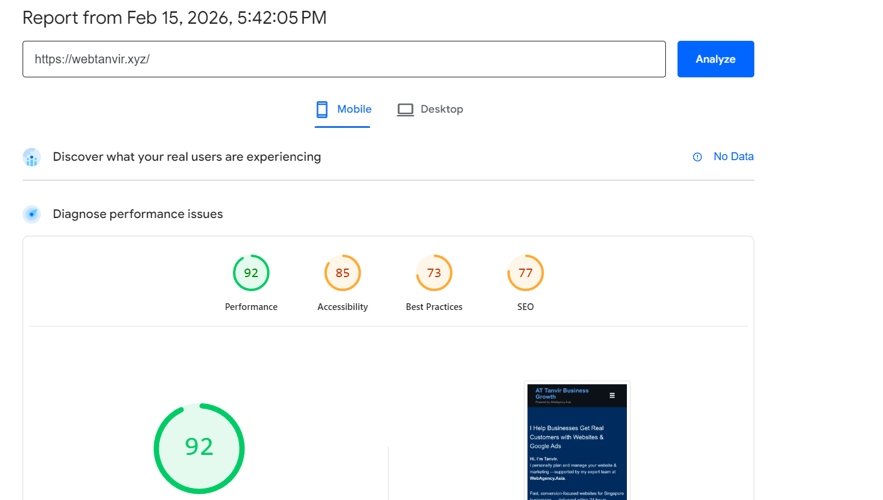Focus the URL field with webtanvir.xyz
Image resolution: width=883 pixels, height=500 pixels.
point(344,59)
